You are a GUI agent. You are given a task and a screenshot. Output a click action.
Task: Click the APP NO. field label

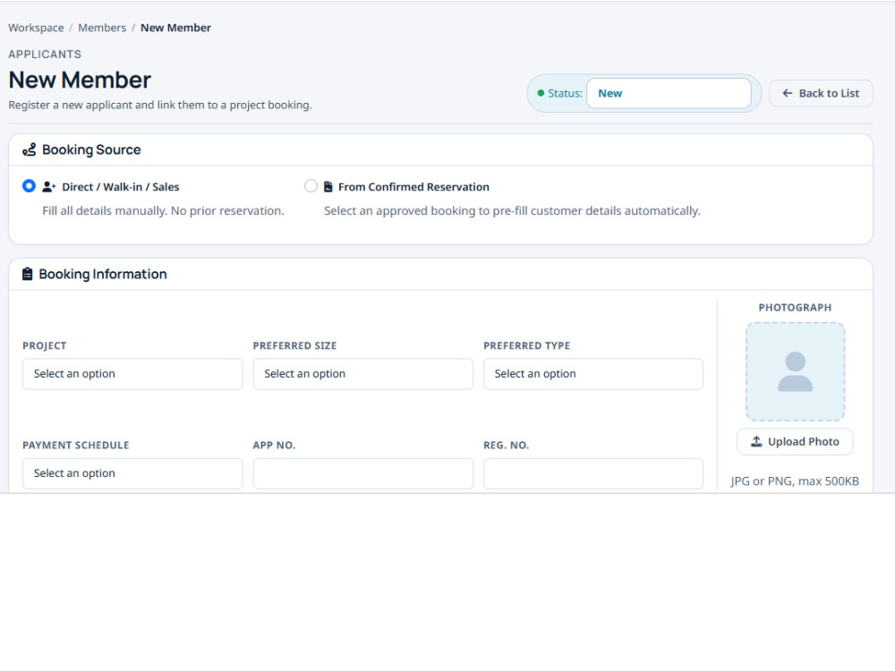pos(274,445)
